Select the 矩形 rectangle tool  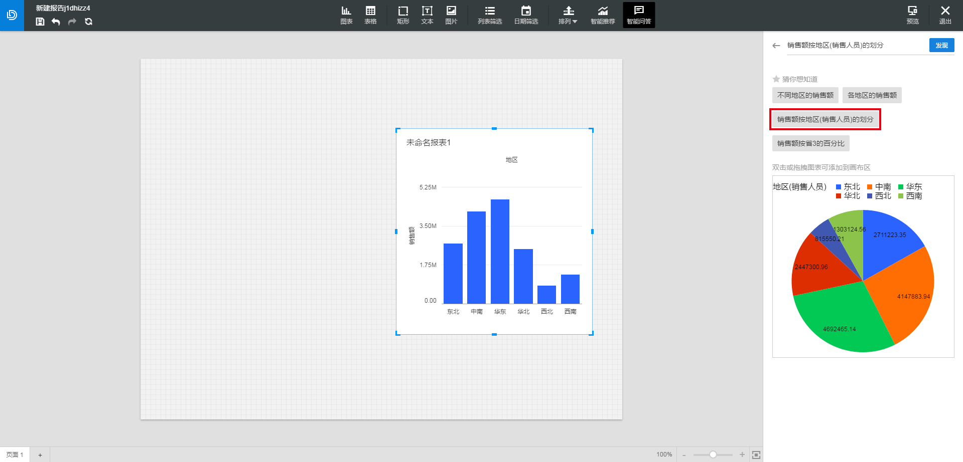point(403,15)
